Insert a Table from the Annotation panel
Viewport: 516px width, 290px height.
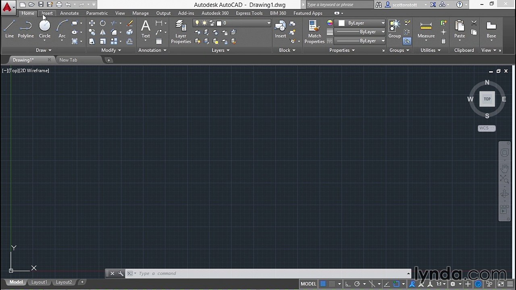click(x=159, y=41)
